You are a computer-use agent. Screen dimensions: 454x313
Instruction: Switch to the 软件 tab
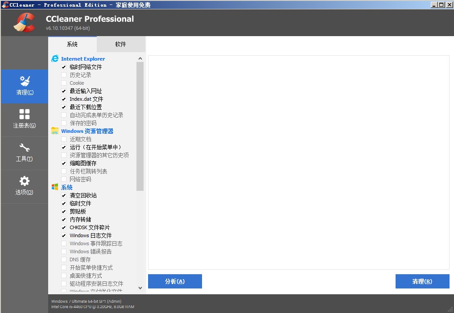coord(121,44)
